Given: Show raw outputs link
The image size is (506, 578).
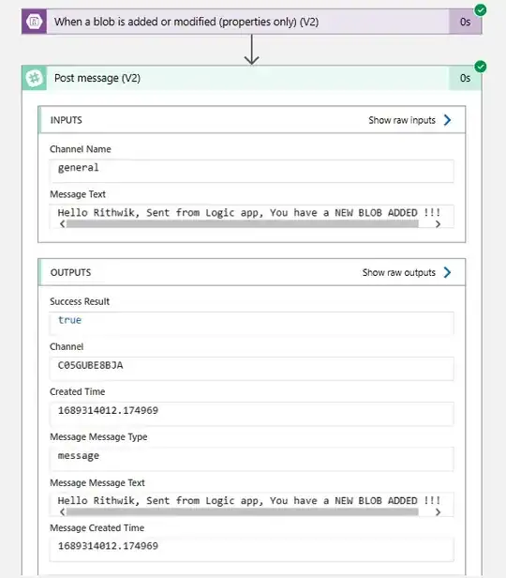Looking at the screenshot, I should tap(398, 272).
